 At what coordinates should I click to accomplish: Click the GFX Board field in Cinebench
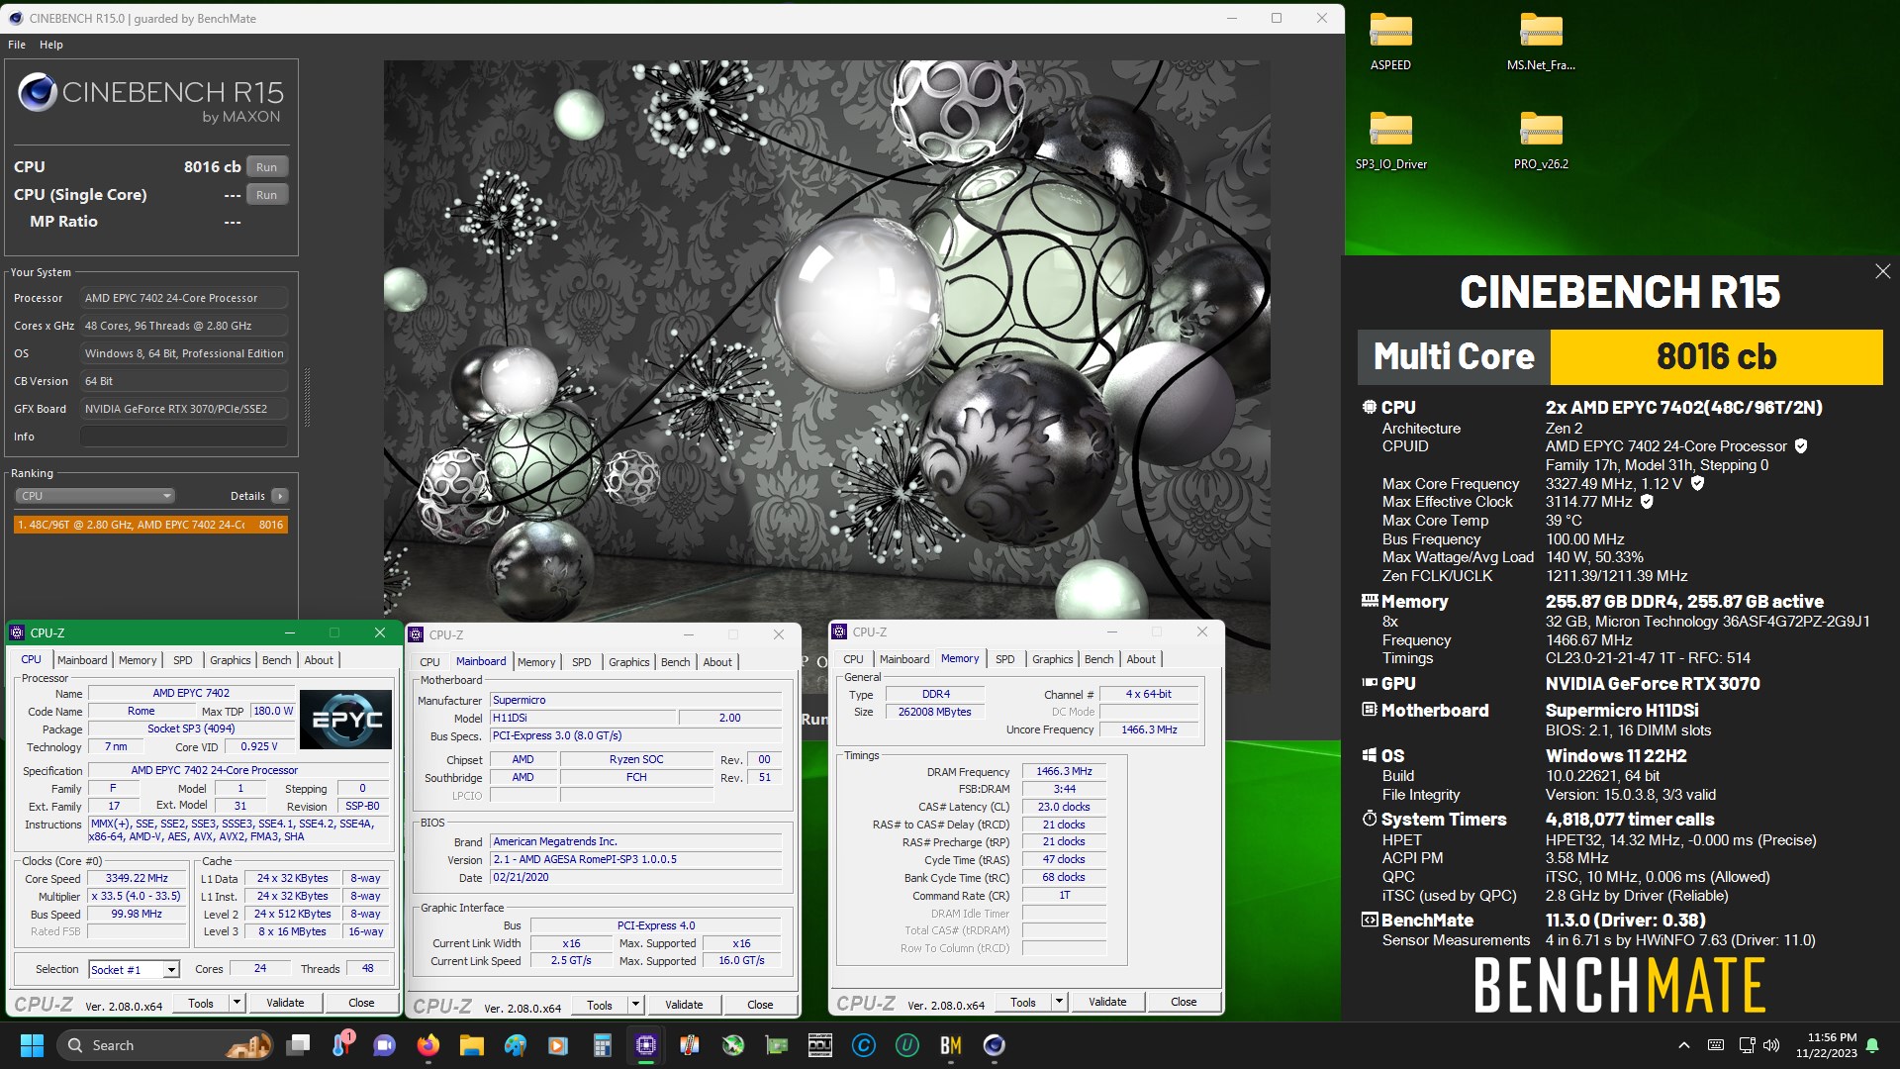pyautogui.click(x=184, y=409)
